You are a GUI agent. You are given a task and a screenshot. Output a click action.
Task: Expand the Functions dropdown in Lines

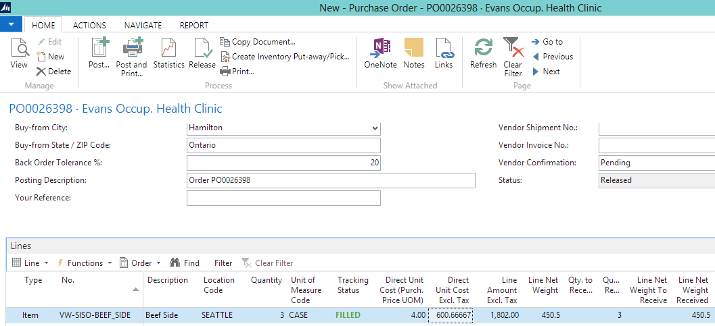tap(85, 263)
